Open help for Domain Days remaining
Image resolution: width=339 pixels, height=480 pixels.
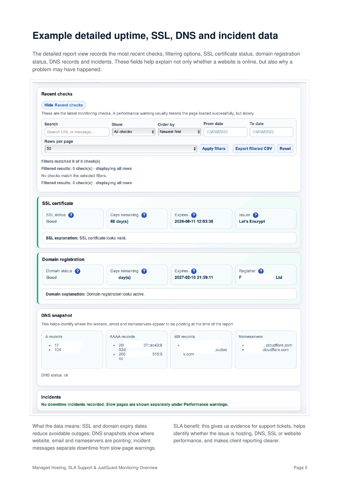coord(144,271)
